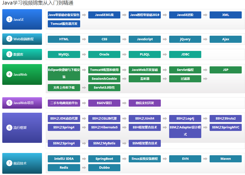Select SSM框架整合技术 course
Image resolution: width=245 pixels, height=175 pixels.
[145, 143]
